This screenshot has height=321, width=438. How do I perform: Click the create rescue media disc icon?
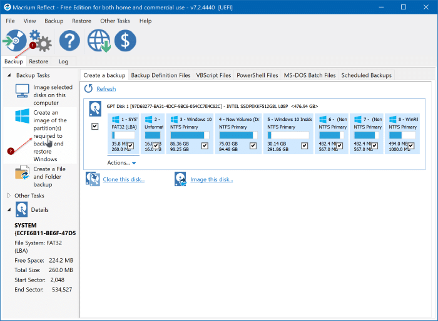(x=14, y=41)
